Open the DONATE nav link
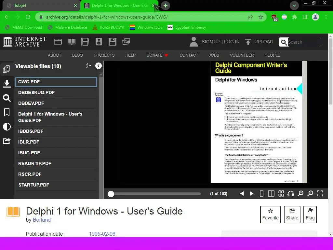Image resolution: width=333 pixels, height=250 pixels. [157, 55]
